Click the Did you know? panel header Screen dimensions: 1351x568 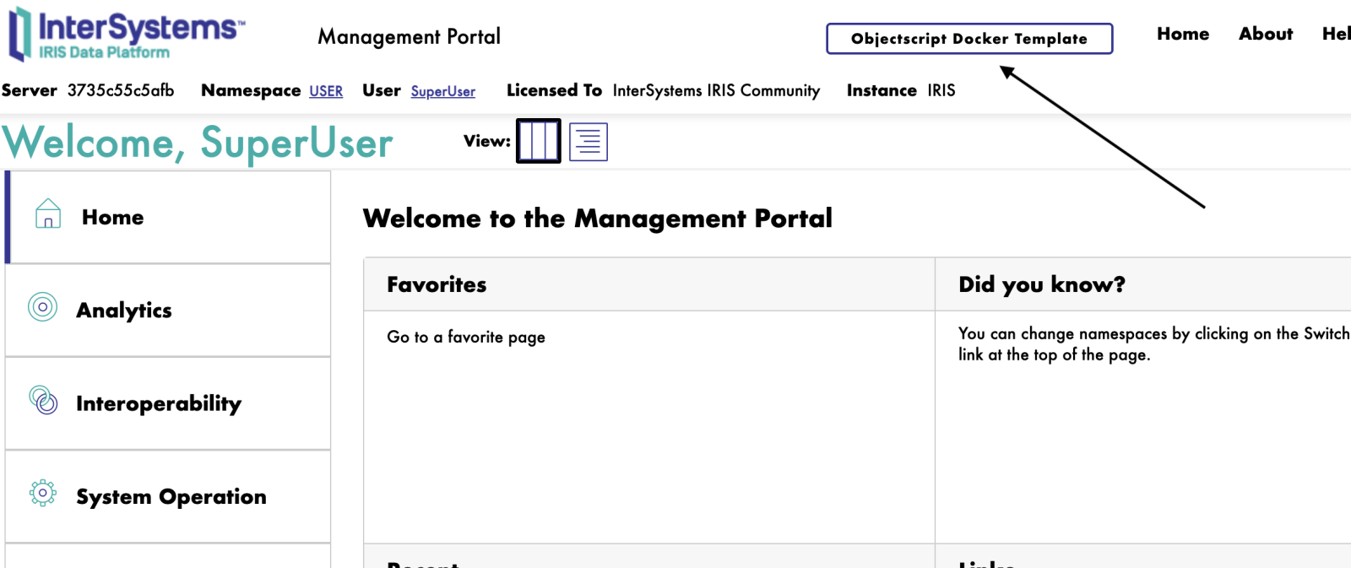point(1143,284)
